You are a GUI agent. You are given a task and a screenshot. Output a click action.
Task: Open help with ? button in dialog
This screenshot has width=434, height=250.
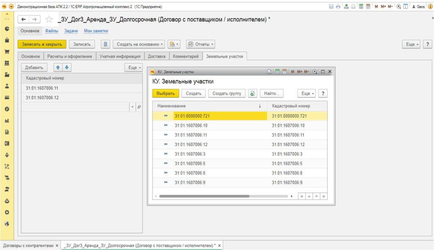pos(323,93)
